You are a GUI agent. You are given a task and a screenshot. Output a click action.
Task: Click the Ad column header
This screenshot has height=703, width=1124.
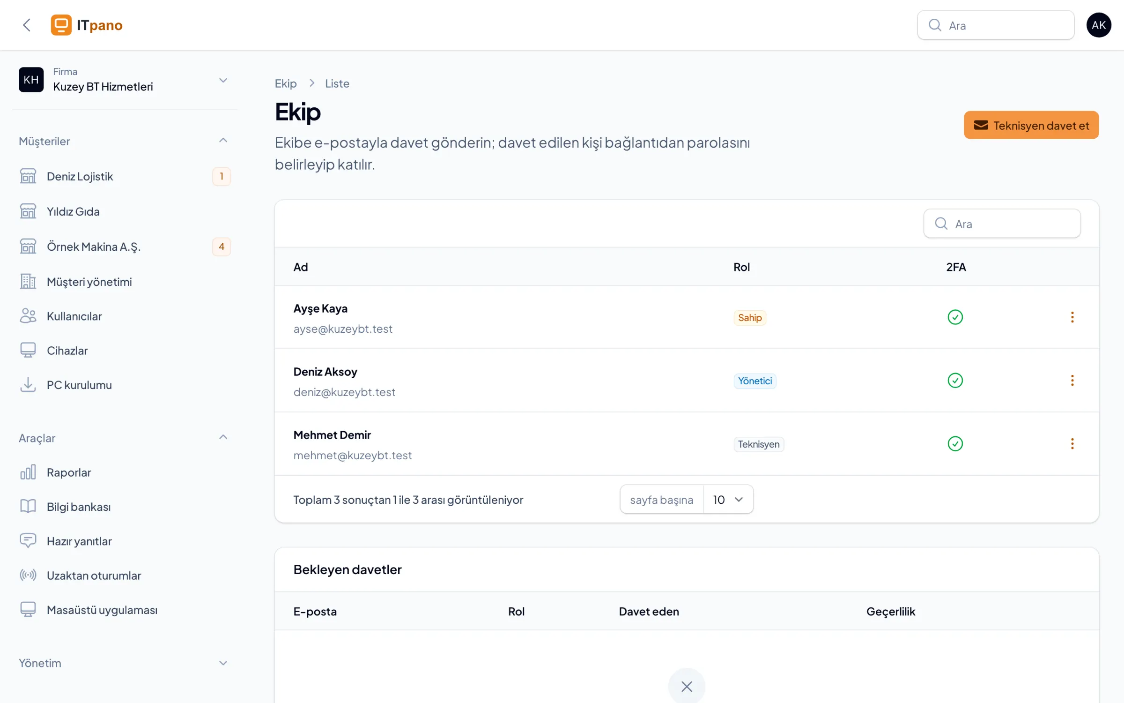(301, 267)
